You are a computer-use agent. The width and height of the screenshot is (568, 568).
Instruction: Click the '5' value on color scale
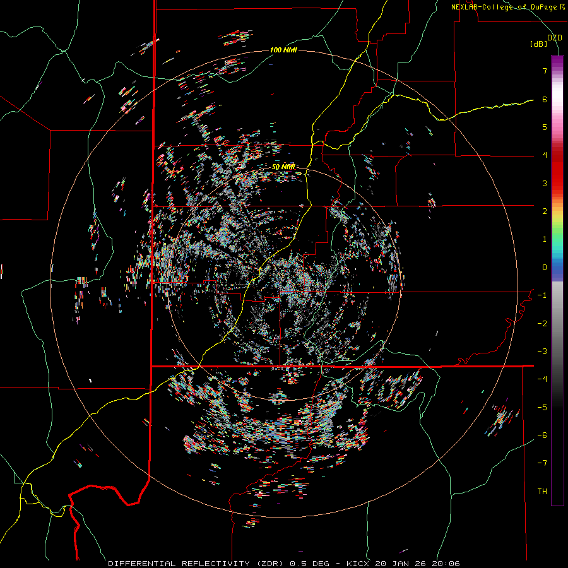pos(545,127)
